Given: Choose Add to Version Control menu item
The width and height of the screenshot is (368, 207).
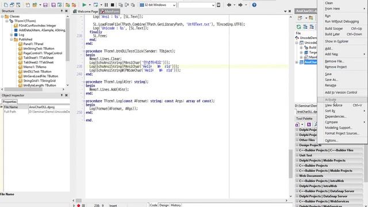Looking at the screenshot, I should [342, 93].
